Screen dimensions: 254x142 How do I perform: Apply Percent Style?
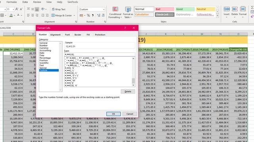88,15
